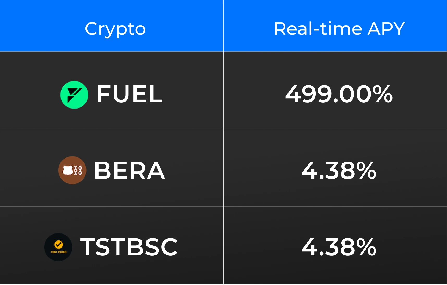The width and height of the screenshot is (447, 285).
Task: Select the BERA crypto name
Action: pos(130,170)
